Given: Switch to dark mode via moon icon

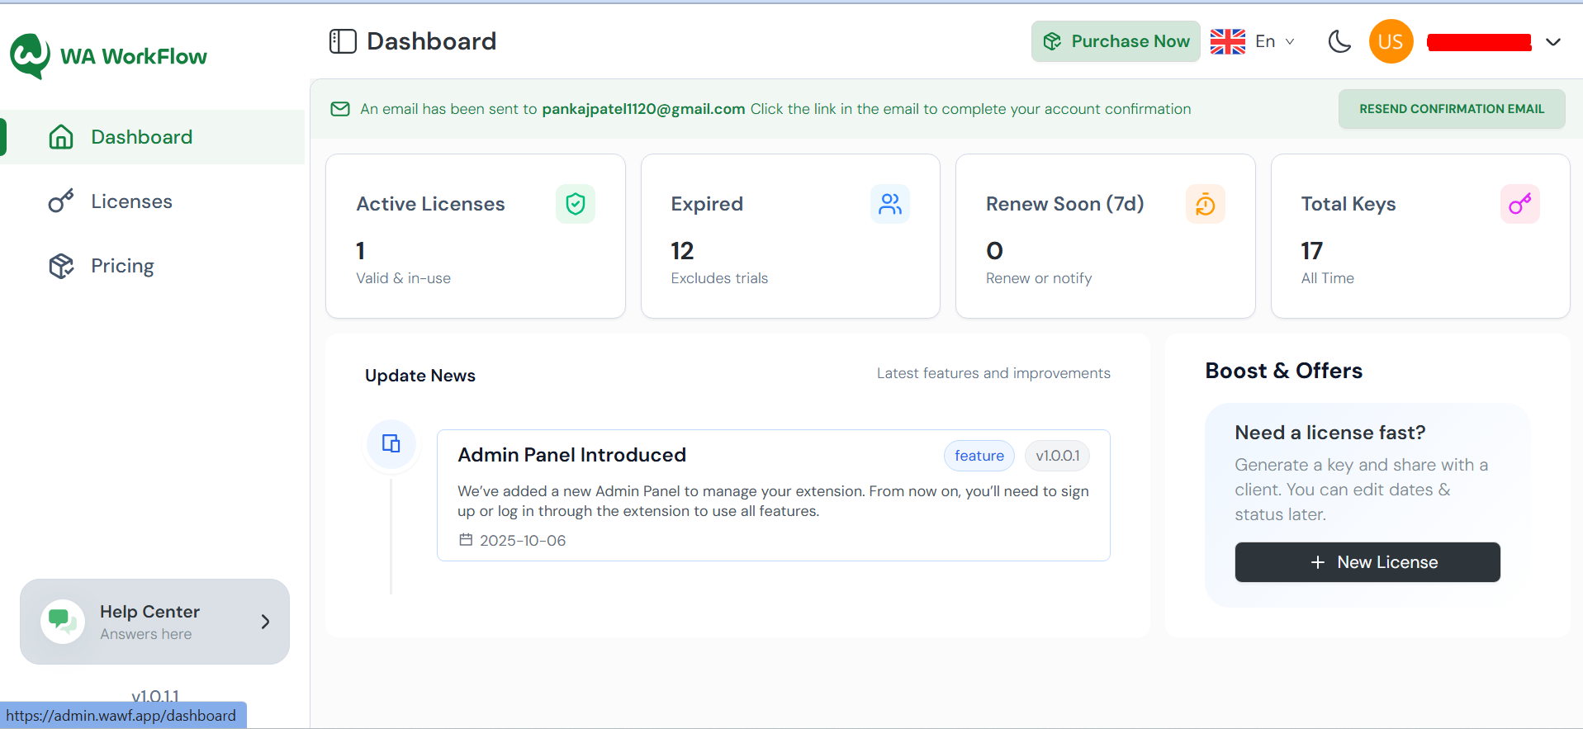Looking at the screenshot, I should click(1339, 41).
